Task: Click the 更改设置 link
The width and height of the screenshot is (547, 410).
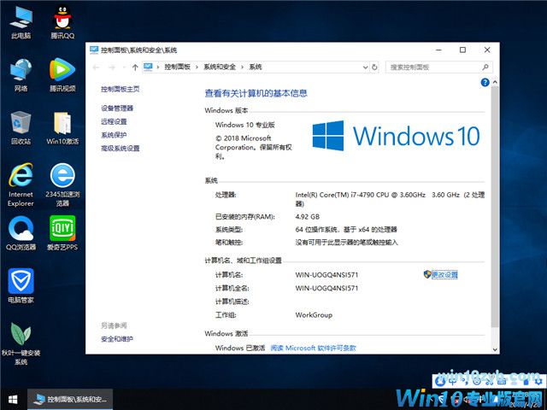Action: 444,275
